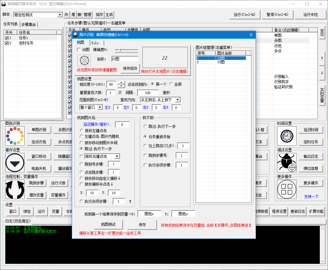This screenshot has width=328, height=270.
Task: Click the 保存修改 button
Action: pyautogui.click(x=130, y=68)
